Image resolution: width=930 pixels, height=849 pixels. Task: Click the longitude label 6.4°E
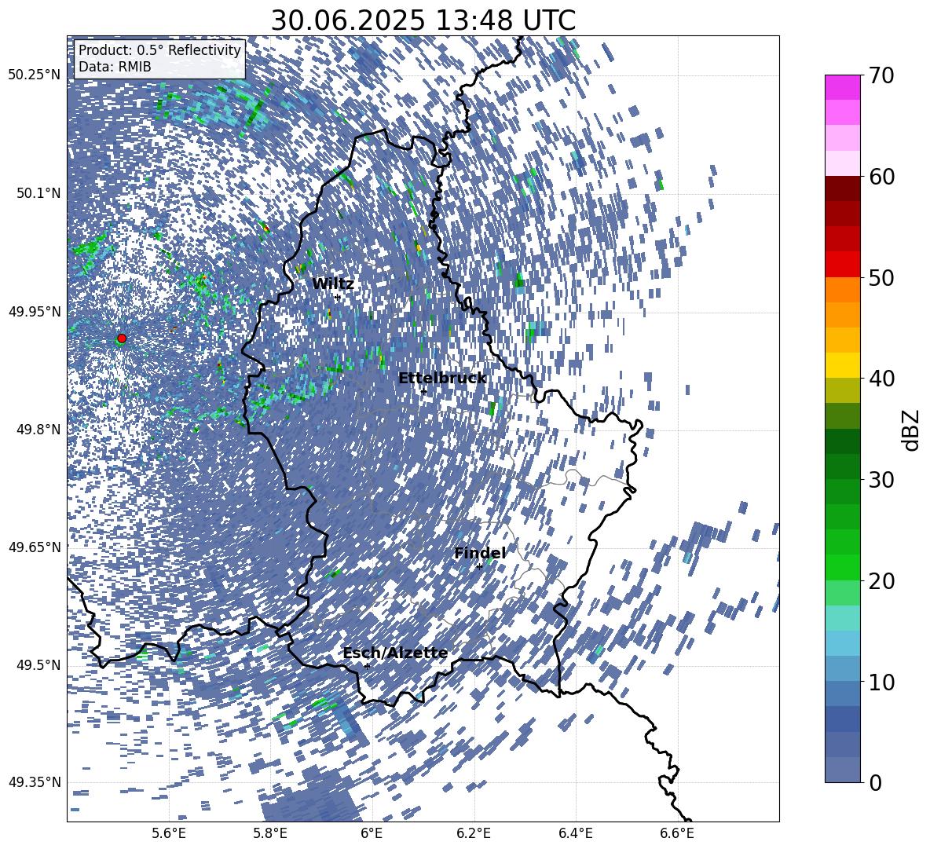tap(575, 833)
